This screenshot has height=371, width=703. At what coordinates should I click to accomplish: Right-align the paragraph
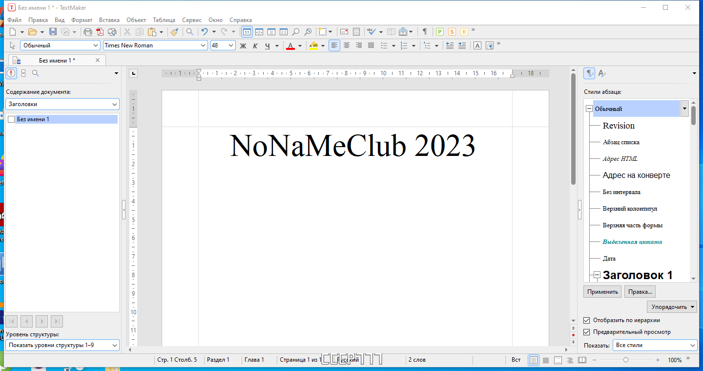pos(359,45)
